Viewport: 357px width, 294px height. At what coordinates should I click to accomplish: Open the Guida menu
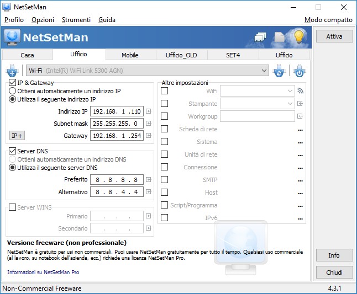[x=107, y=20]
